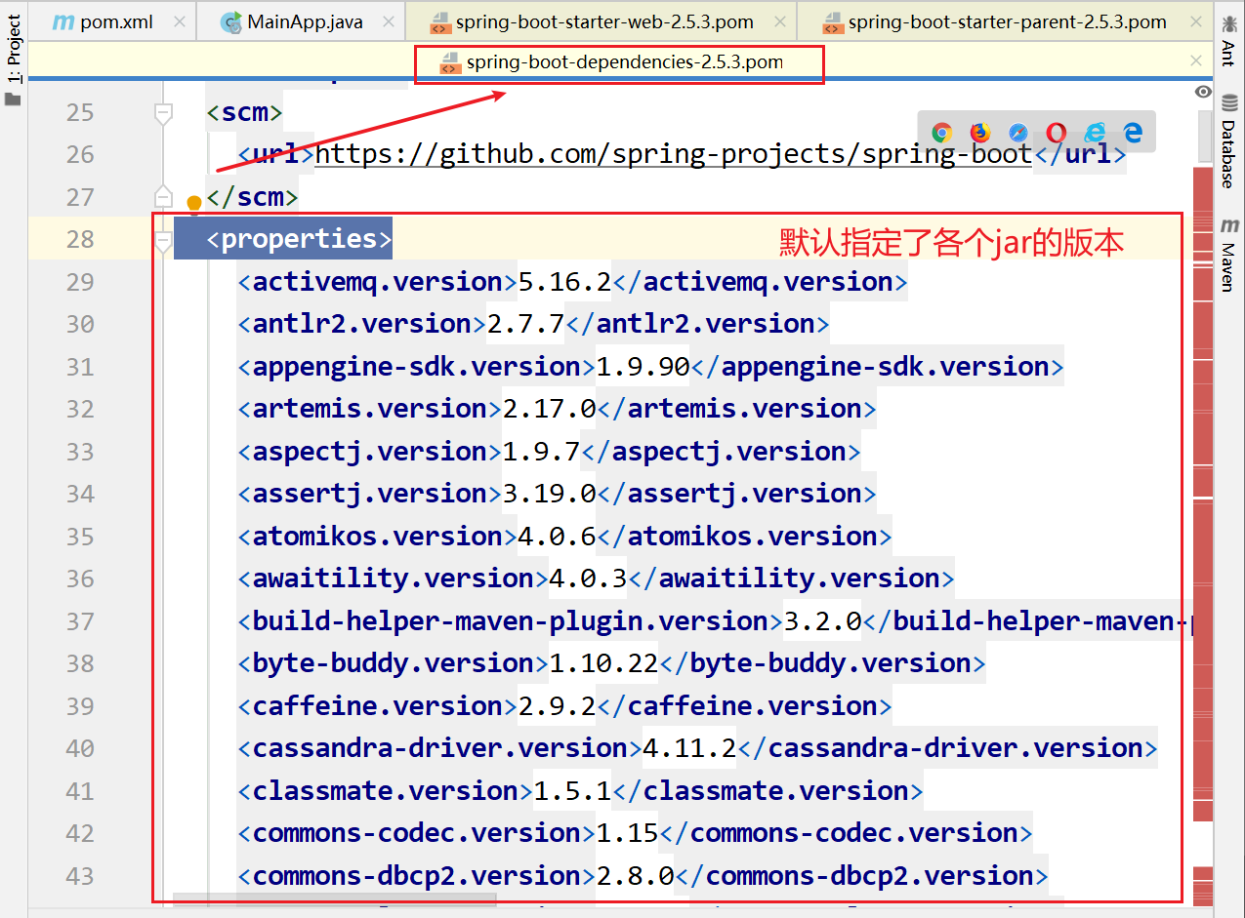Collapse the scm tag at line 25

pos(163,113)
